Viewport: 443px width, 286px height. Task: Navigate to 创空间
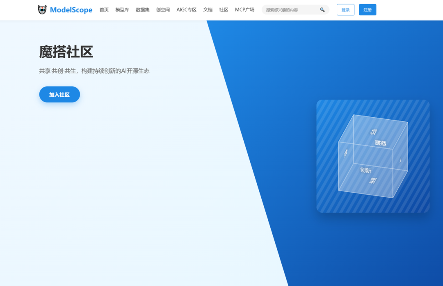162,9
